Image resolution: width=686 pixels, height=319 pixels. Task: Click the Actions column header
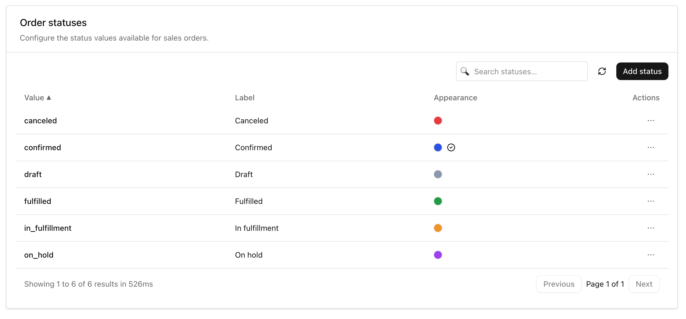(646, 98)
